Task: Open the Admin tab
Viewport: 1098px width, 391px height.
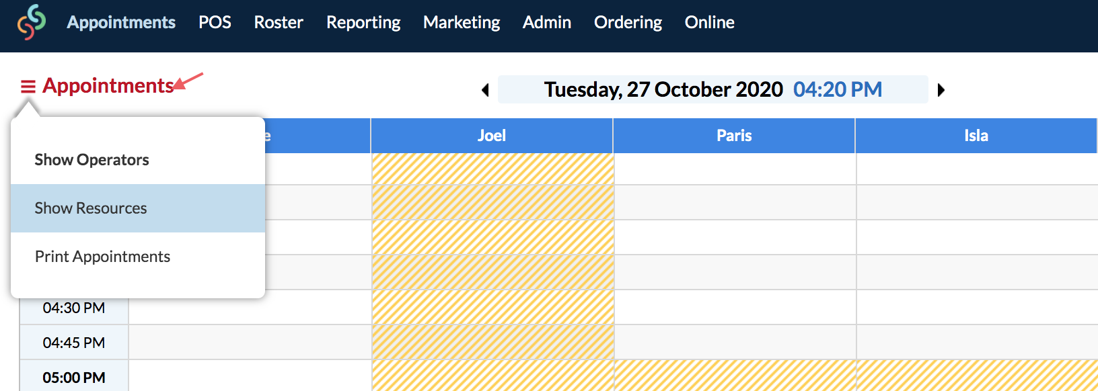Action: (547, 22)
